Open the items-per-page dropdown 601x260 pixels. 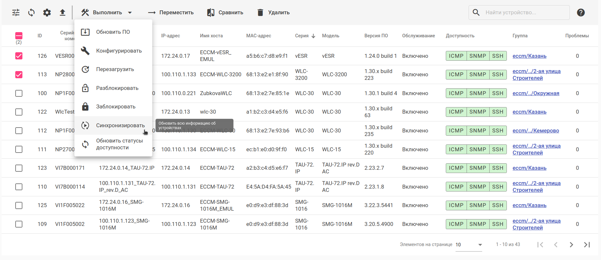pos(469,245)
